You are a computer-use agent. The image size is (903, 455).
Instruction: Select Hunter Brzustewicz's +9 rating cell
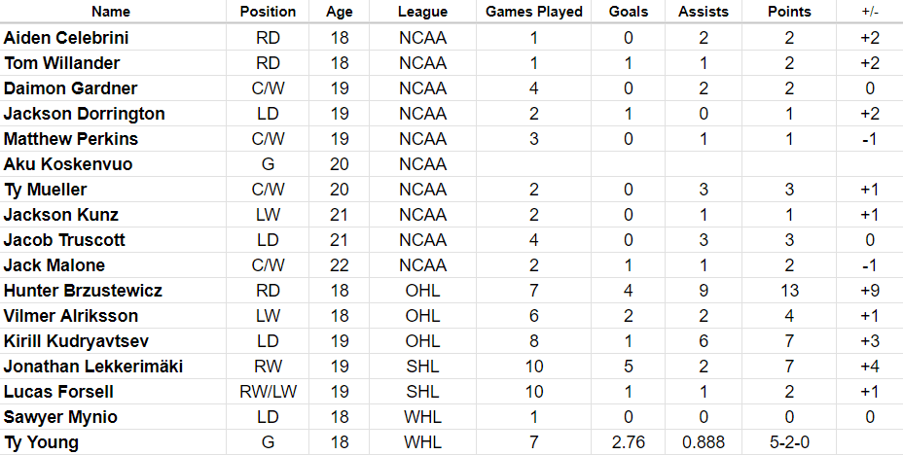pyautogui.click(x=869, y=291)
